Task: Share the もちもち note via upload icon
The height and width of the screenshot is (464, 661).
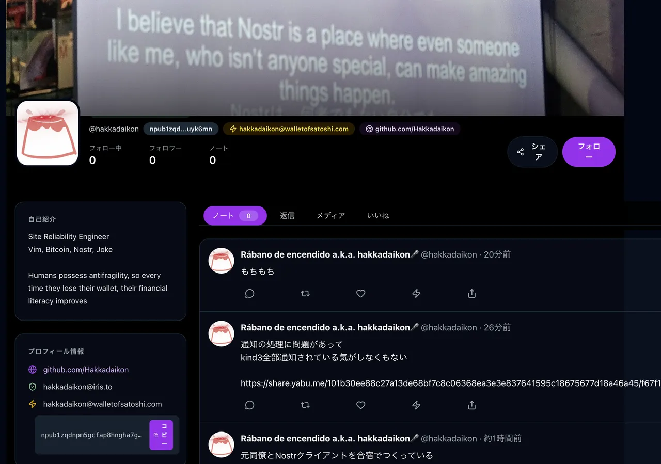Action: coord(471,293)
